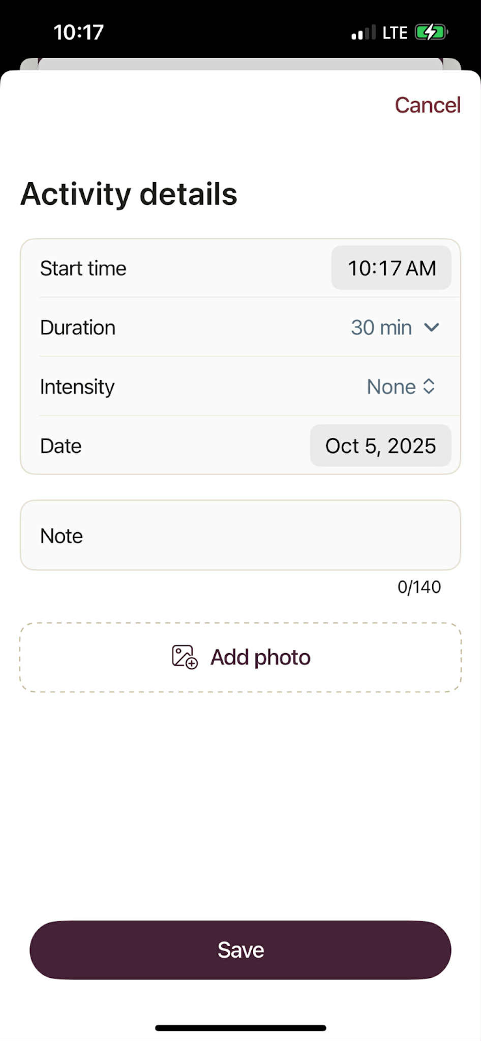Cancel the activity details sheet
This screenshot has width=481, height=1041.
coord(427,105)
